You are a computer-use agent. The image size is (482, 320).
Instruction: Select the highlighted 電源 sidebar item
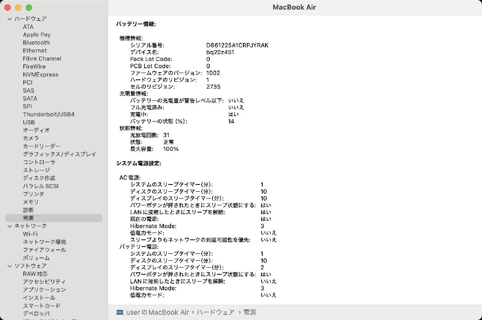(x=54, y=218)
